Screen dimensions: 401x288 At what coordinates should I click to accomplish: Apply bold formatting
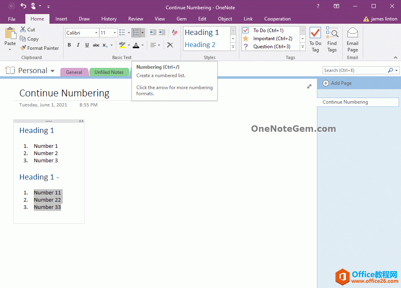click(69, 45)
